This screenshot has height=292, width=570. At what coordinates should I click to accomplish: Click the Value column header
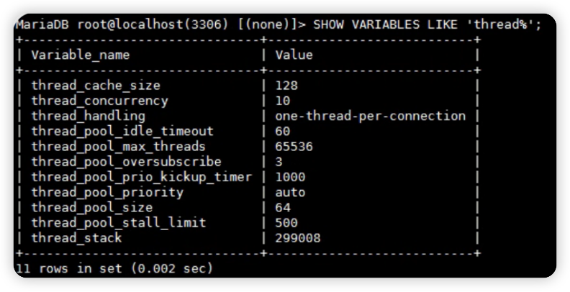click(x=294, y=54)
